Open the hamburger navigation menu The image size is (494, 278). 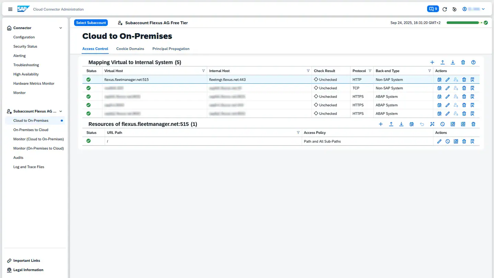coord(10,9)
